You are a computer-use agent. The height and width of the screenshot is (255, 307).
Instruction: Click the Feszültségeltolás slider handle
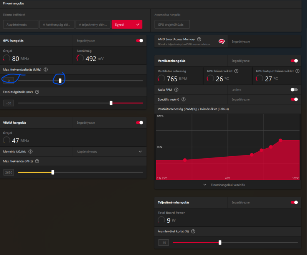111,103
